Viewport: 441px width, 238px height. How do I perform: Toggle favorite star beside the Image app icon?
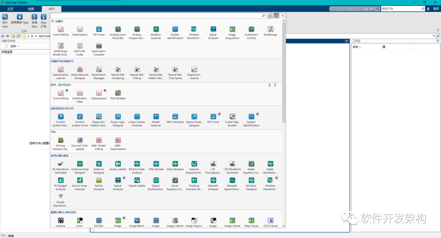[124, 218]
